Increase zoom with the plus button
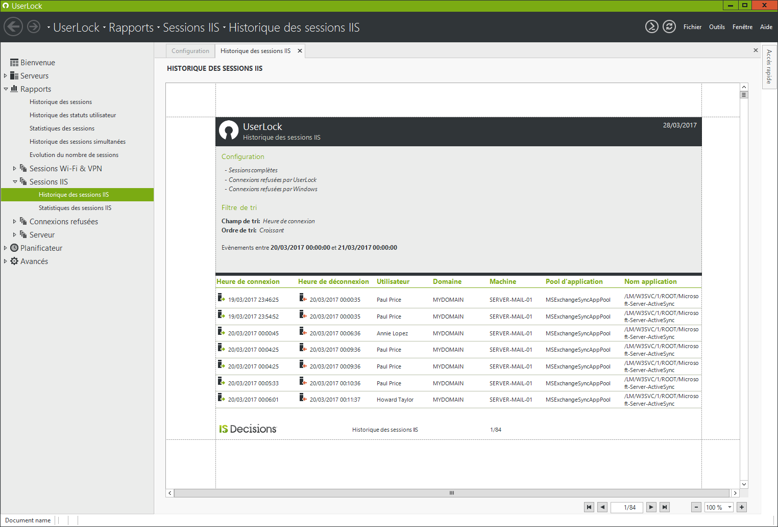The image size is (778, 527). click(x=742, y=507)
